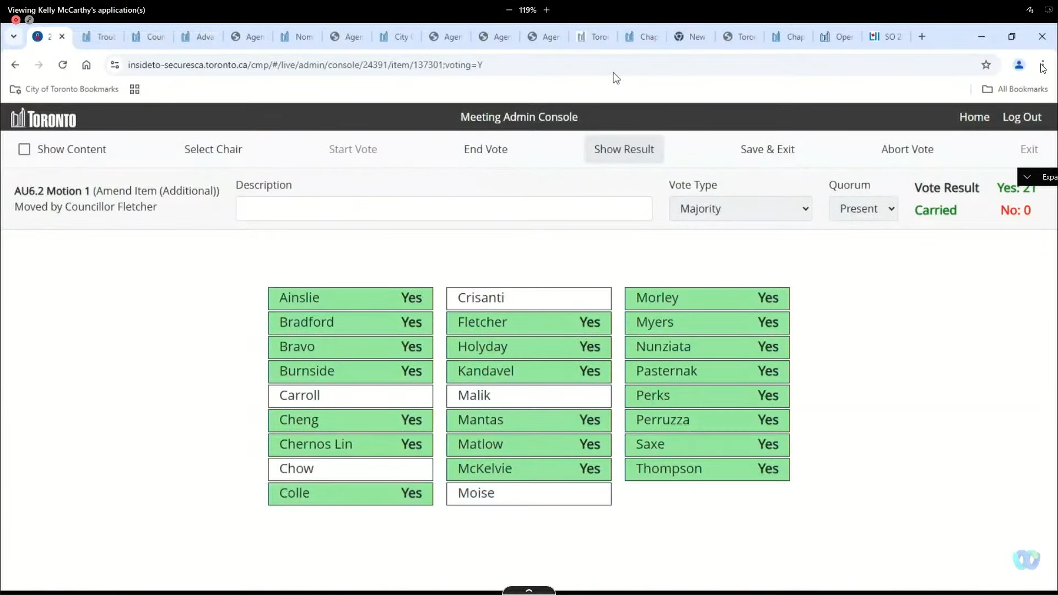Expand the collapsed Expand panel chevron
Viewport: 1058px width, 595px height.
1027,177
